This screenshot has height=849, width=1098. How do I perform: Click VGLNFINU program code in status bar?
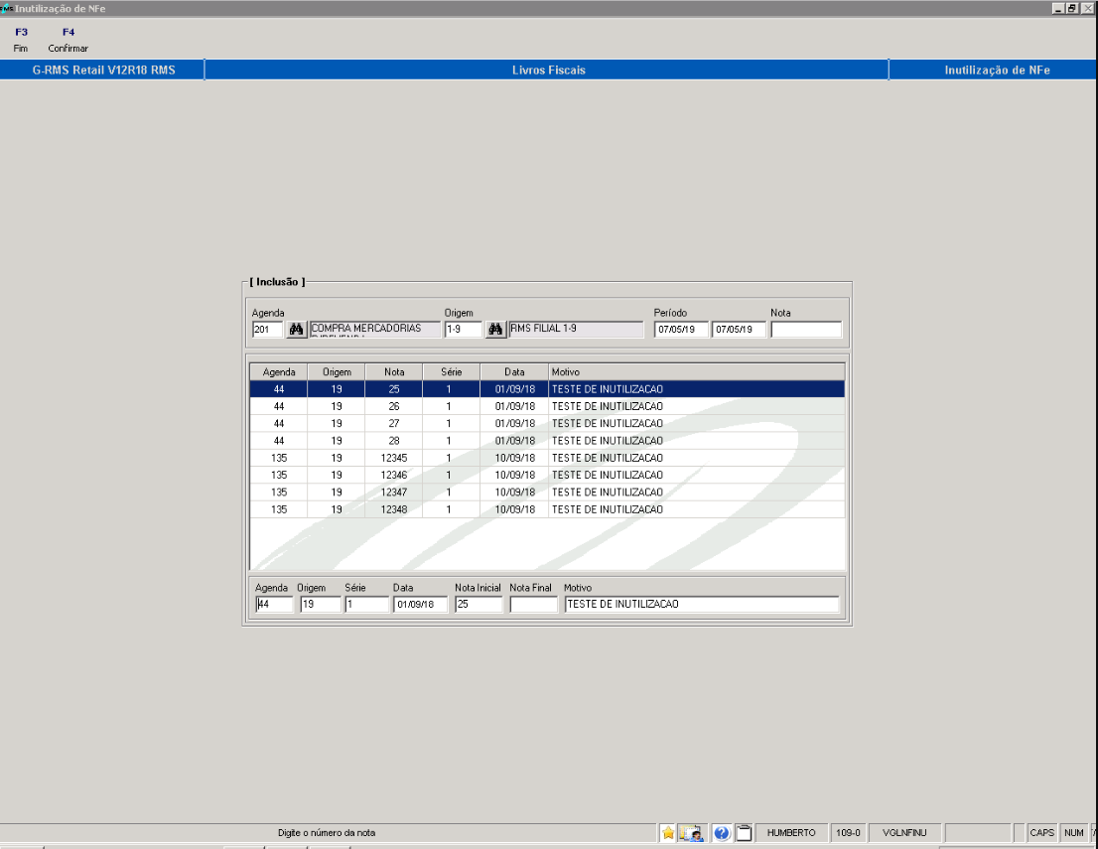click(x=904, y=833)
